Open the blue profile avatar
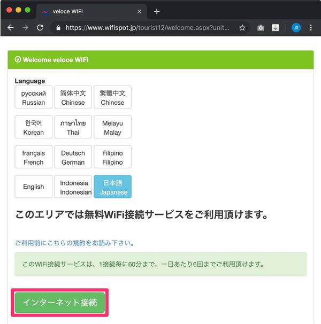The width and height of the screenshot is (321, 324). tap(296, 28)
